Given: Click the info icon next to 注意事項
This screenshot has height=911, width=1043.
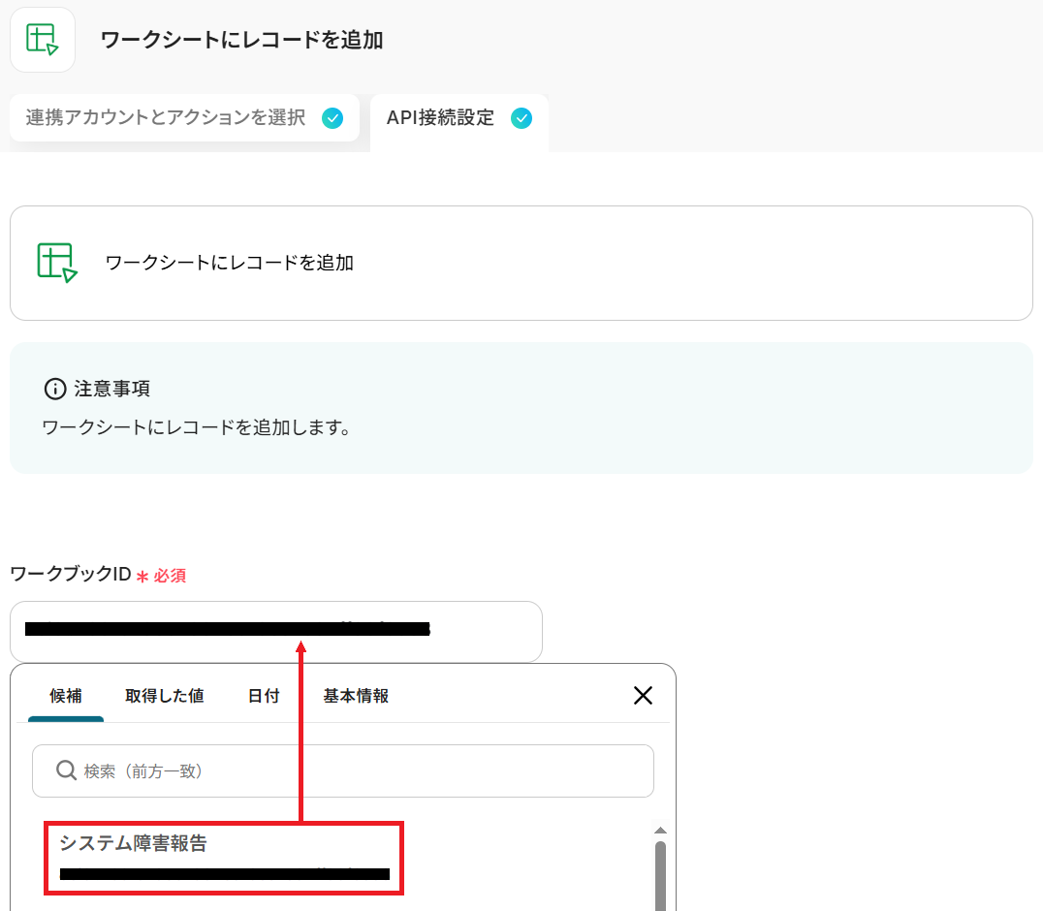Looking at the screenshot, I should [x=55, y=389].
